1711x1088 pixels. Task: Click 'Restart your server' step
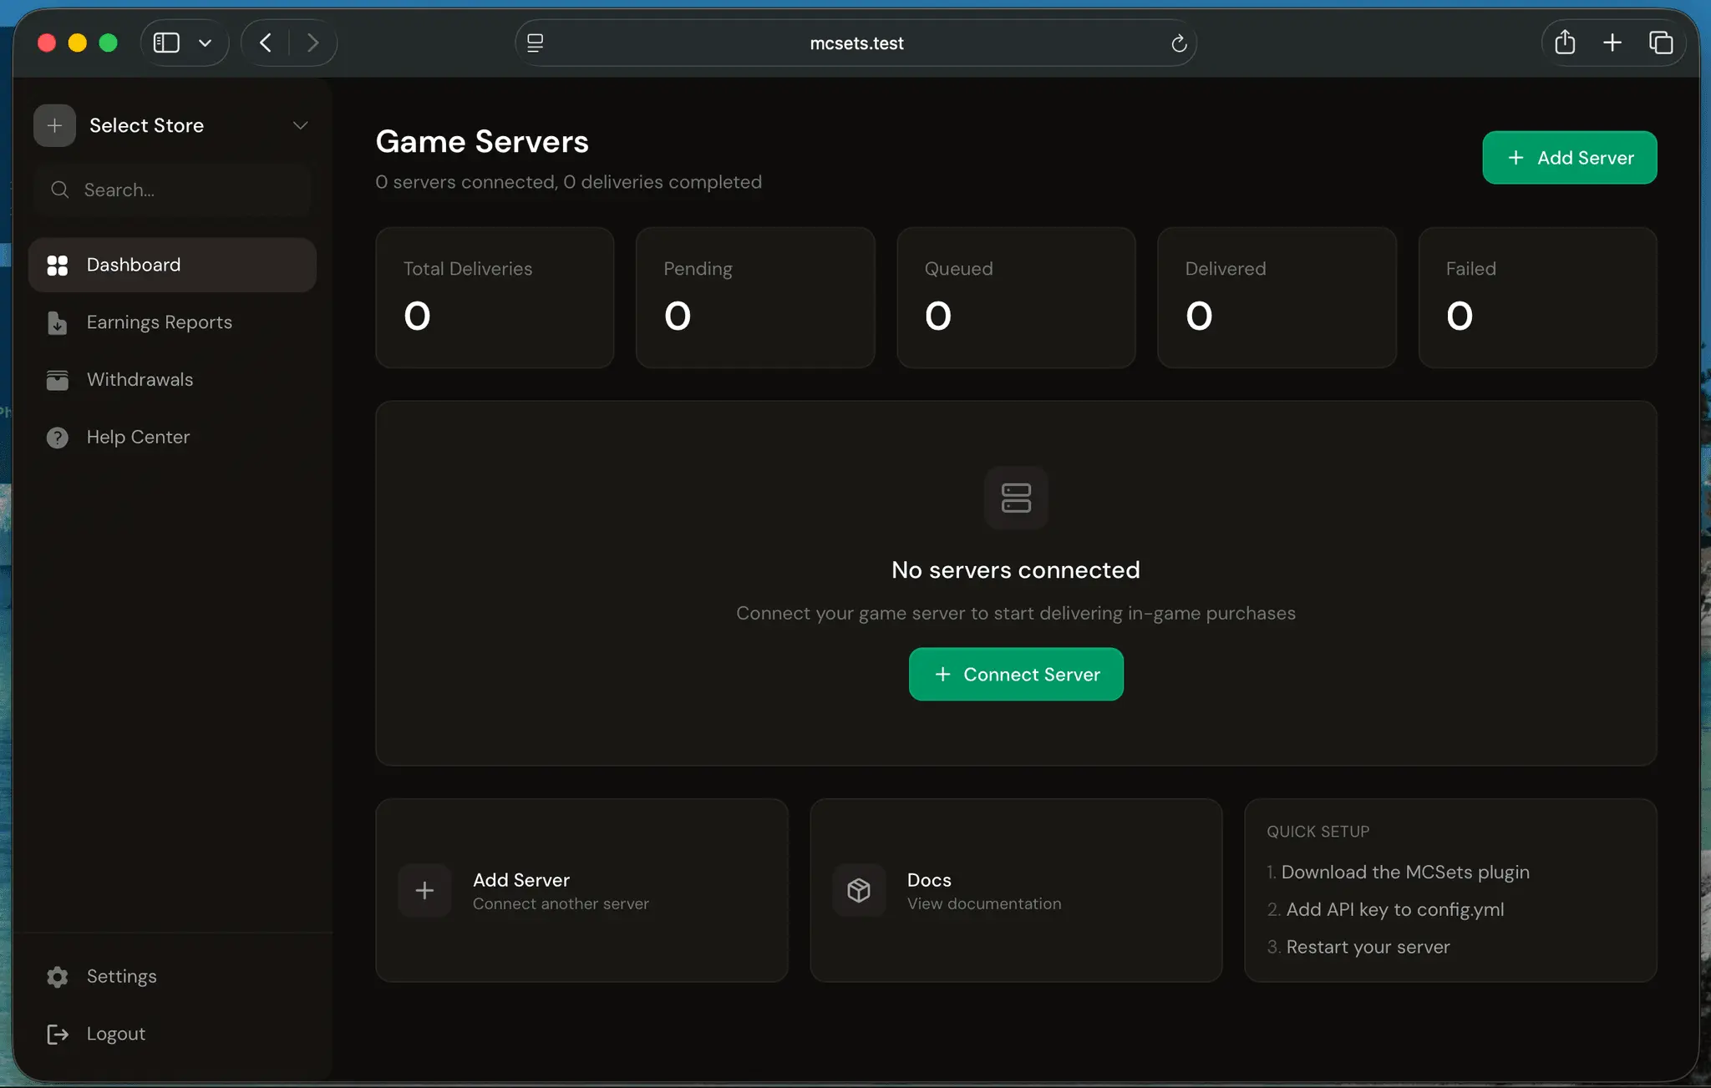pos(1368,947)
